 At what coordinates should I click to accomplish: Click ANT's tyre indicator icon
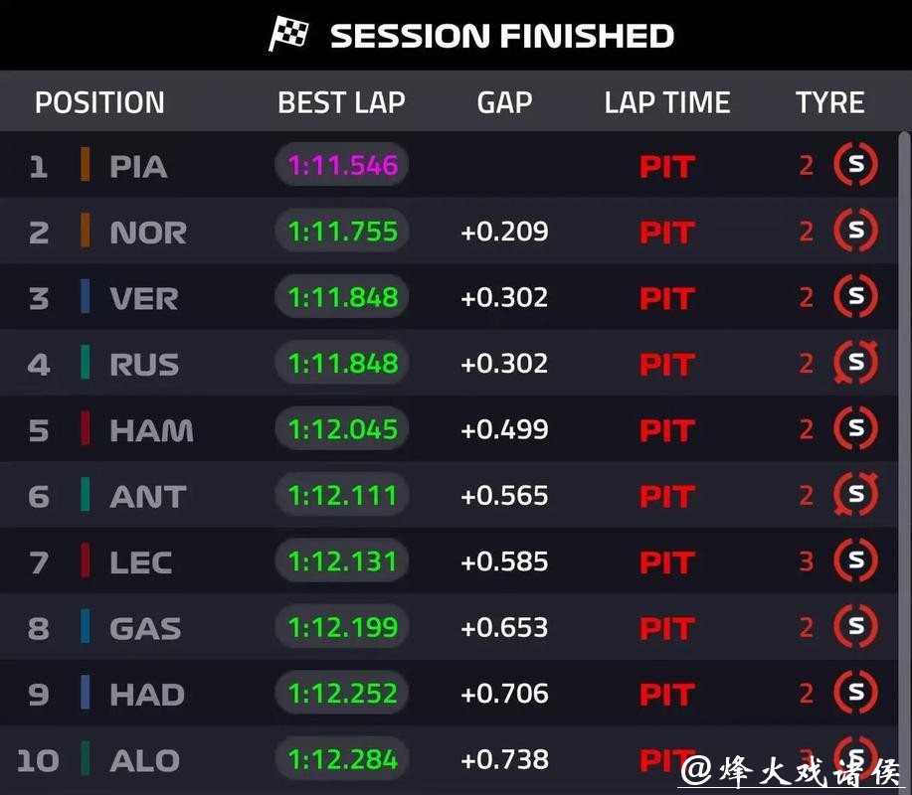pyautogui.click(x=854, y=495)
